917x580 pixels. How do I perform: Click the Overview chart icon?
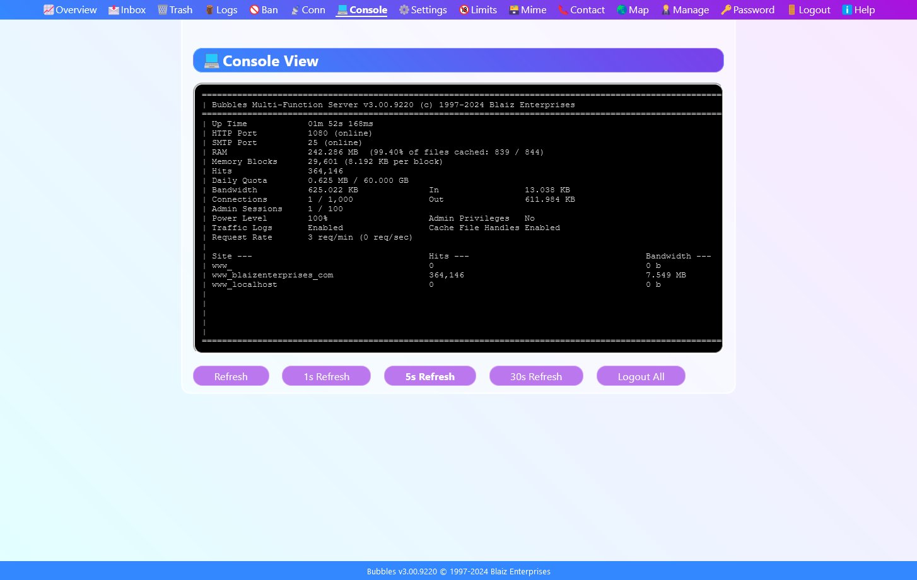point(49,10)
